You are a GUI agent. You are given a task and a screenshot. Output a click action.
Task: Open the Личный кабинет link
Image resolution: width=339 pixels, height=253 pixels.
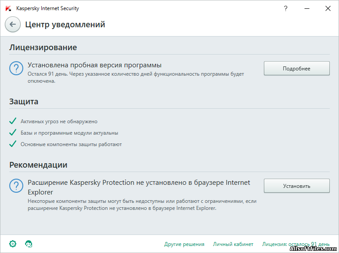click(x=233, y=244)
